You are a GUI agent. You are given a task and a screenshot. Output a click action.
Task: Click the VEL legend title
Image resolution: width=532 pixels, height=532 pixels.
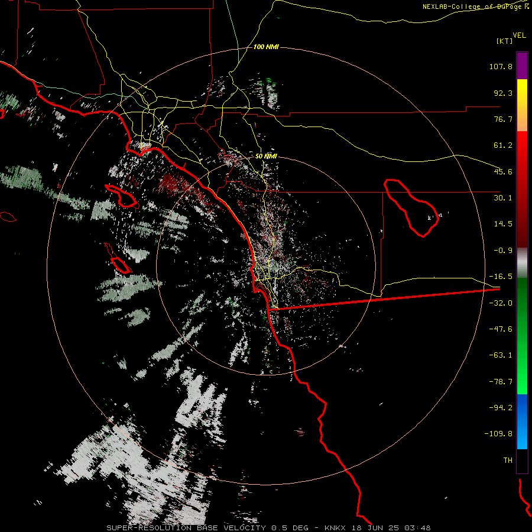click(519, 35)
